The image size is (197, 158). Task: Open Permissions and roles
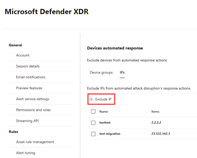tap(33, 110)
